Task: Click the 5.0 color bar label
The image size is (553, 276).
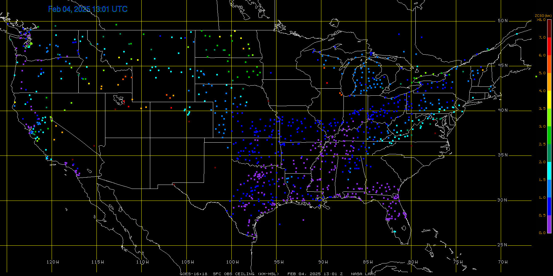Action: 542,73
